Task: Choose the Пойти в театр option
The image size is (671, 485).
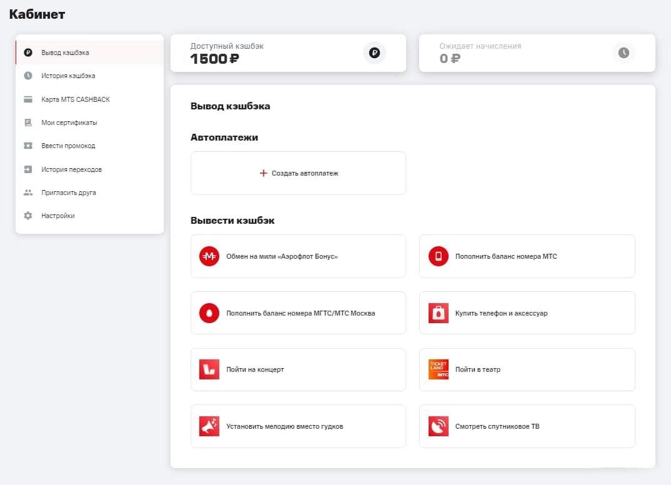Action: click(527, 369)
